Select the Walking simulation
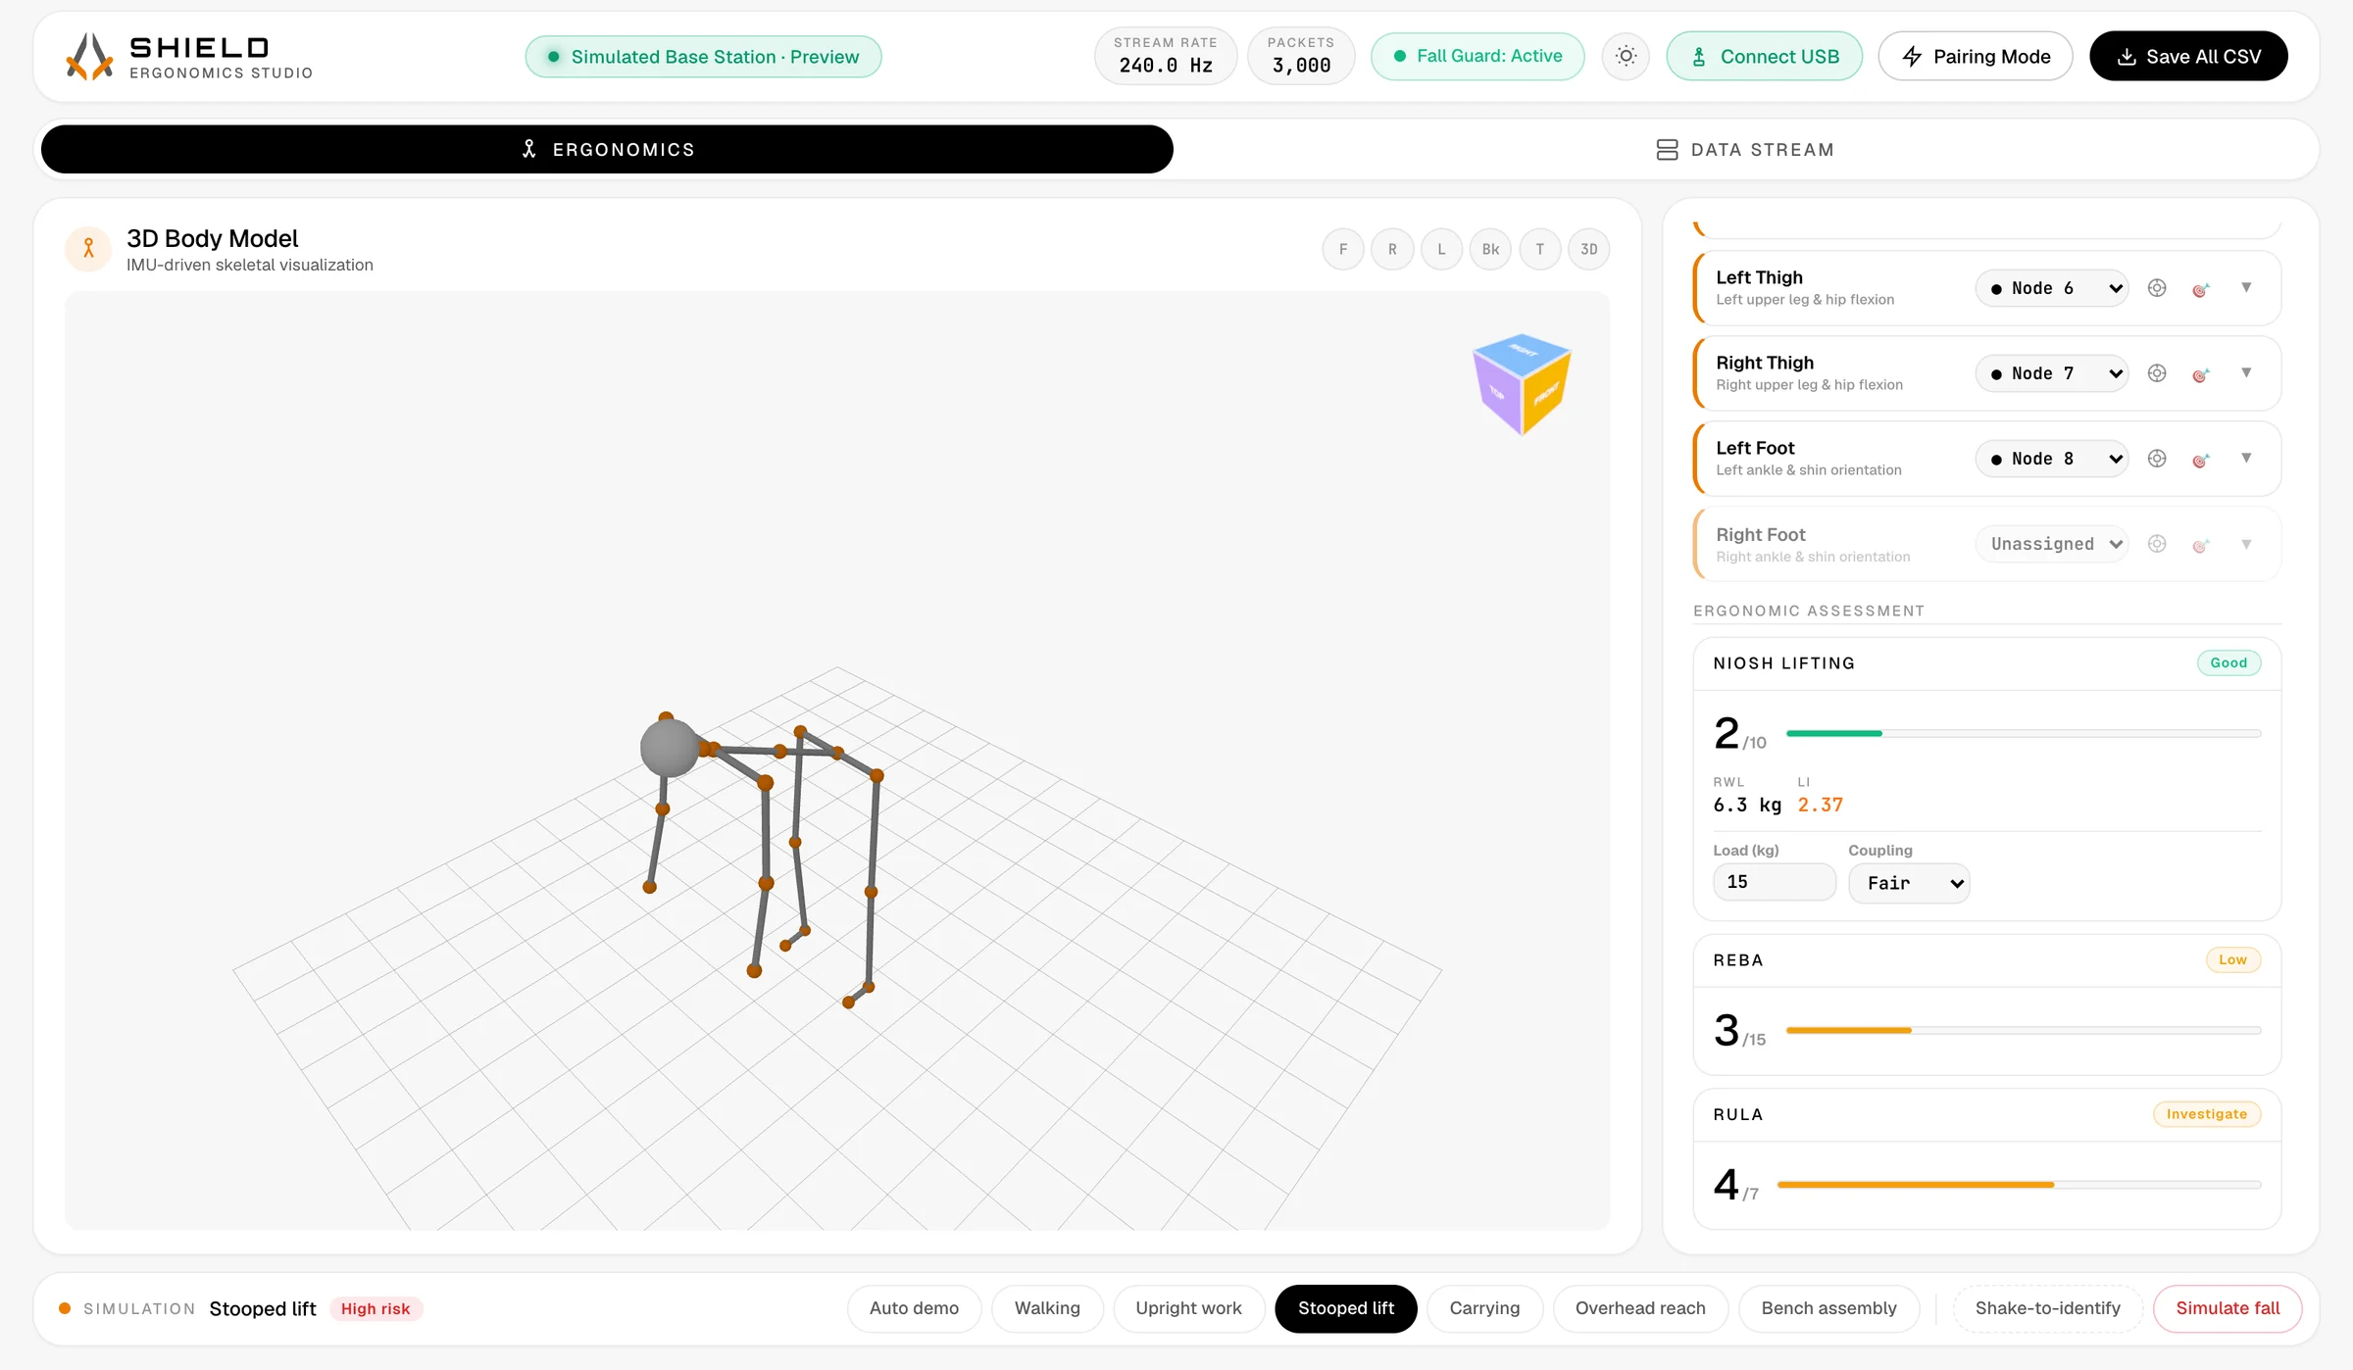Screen dimensions: 2353x1370 1047,1308
